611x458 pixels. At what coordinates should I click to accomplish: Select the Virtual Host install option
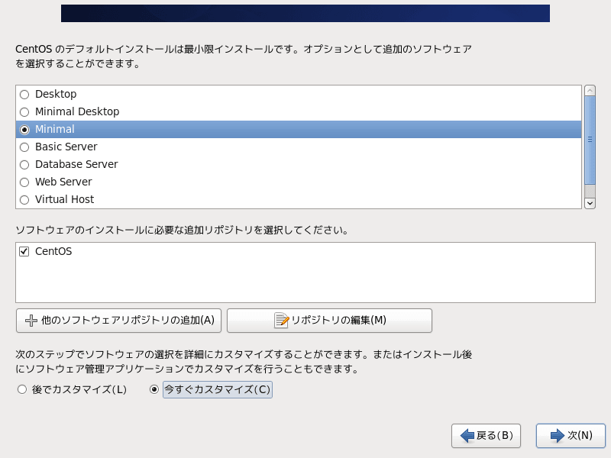coord(24,199)
